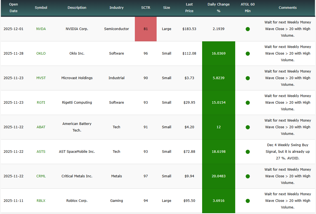The image size is (316, 214).
Task: Click the green 20.0483 daily change cell
Action: point(218,176)
